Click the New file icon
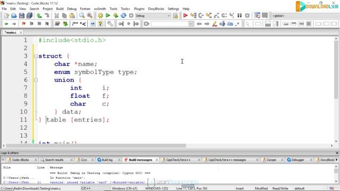This screenshot has height=191, width=340. (6, 15)
